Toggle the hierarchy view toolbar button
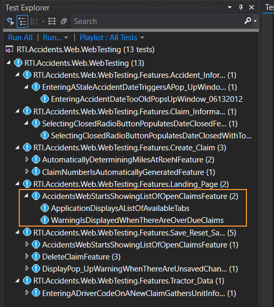Screen dimensions: 274x307 tap(22, 21)
